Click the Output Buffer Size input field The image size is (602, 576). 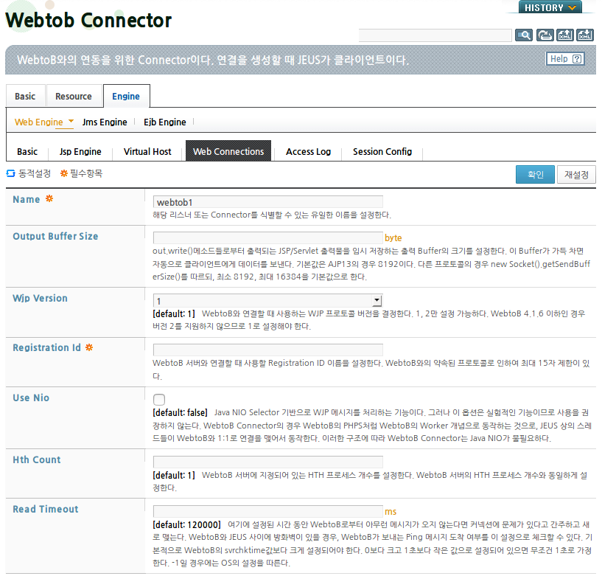pyautogui.click(x=268, y=238)
